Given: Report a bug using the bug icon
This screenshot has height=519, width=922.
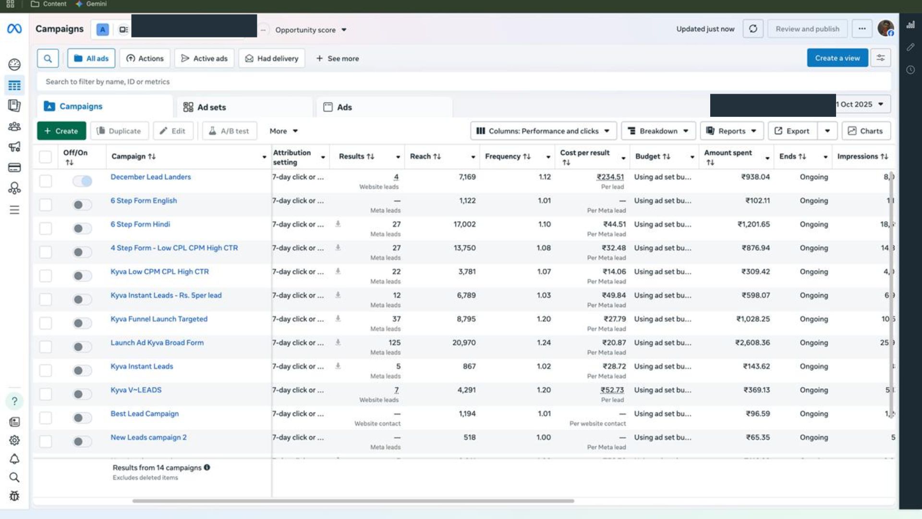Looking at the screenshot, I should (14, 495).
